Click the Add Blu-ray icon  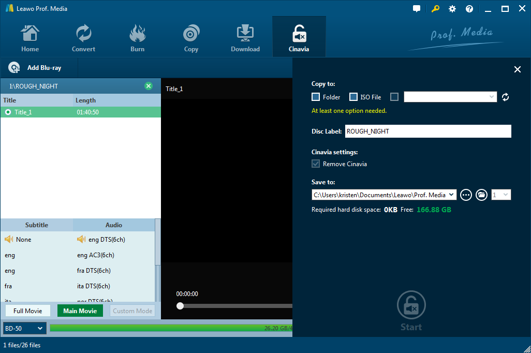point(14,68)
